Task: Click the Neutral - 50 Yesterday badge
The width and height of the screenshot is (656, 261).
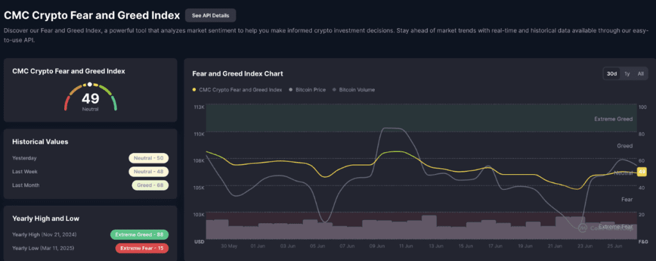Action: [149, 158]
